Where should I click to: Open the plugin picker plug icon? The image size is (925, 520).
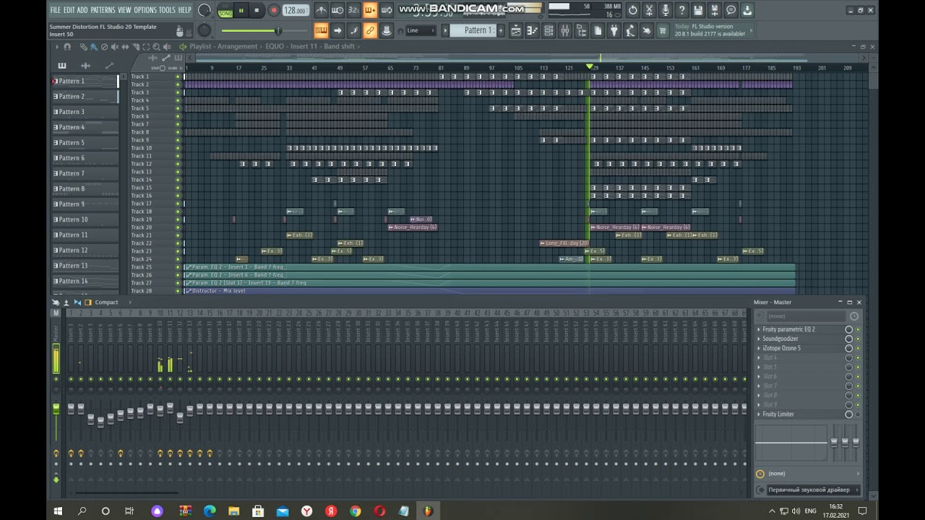[x=614, y=30]
